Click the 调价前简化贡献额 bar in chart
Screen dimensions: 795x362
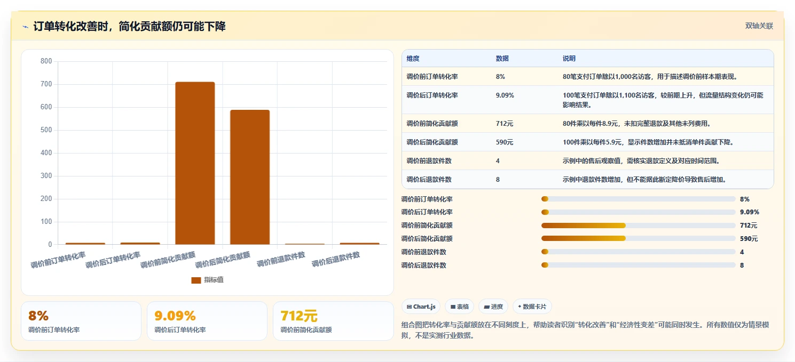pyautogui.click(x=195, y=163)
